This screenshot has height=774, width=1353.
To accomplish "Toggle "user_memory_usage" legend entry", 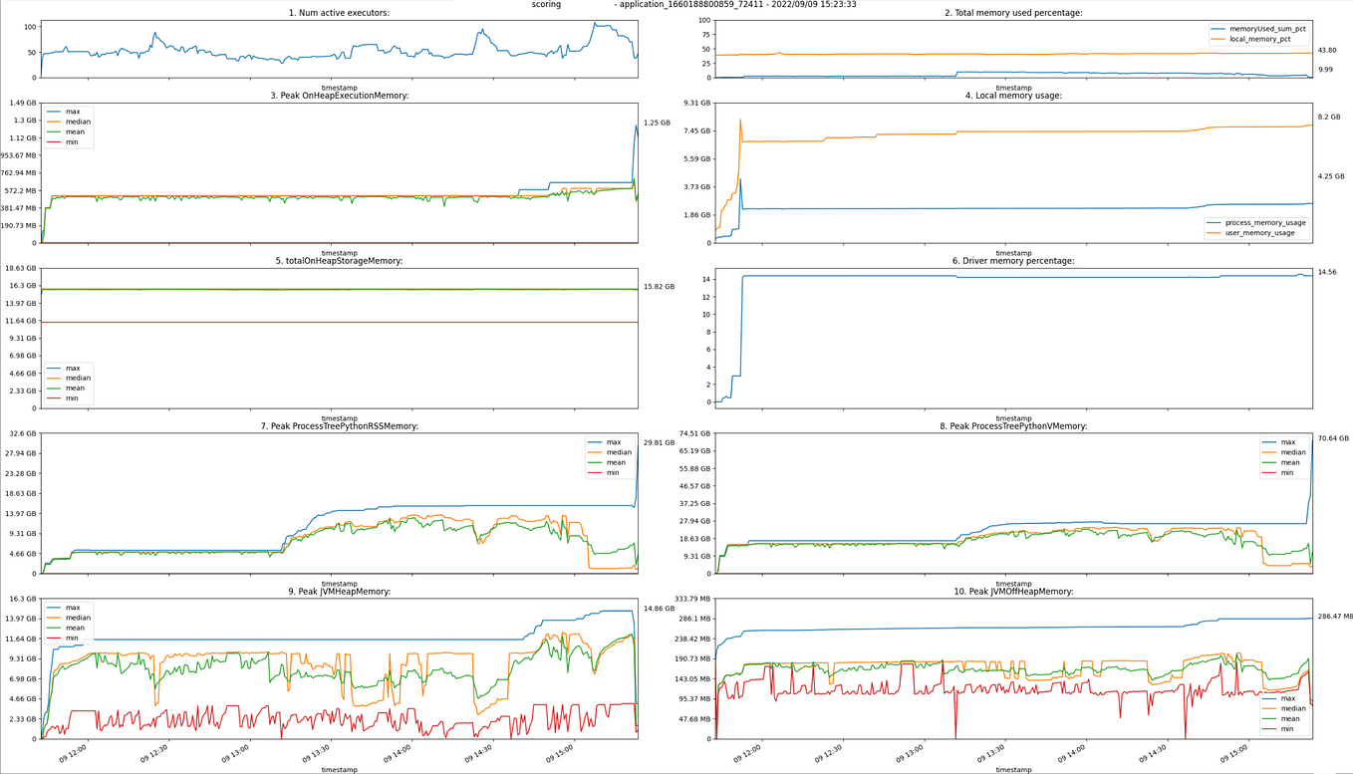I will [1261, 232].
